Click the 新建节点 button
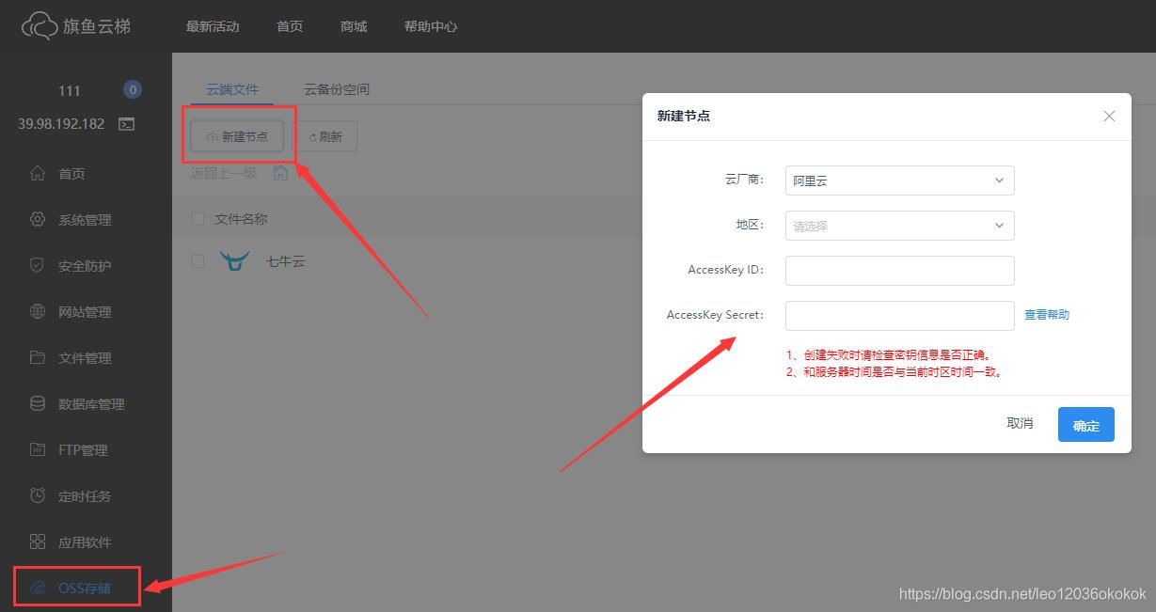 coord(237,136)
